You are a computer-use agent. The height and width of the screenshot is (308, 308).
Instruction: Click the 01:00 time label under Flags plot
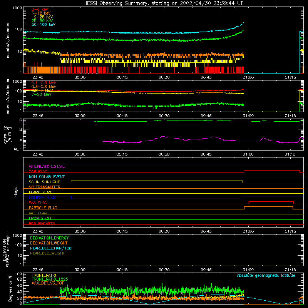(248, 231)
